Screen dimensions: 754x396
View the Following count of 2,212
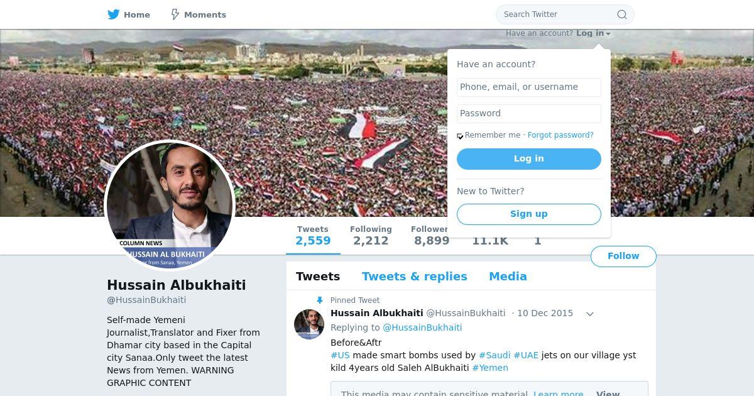point(371,236)
